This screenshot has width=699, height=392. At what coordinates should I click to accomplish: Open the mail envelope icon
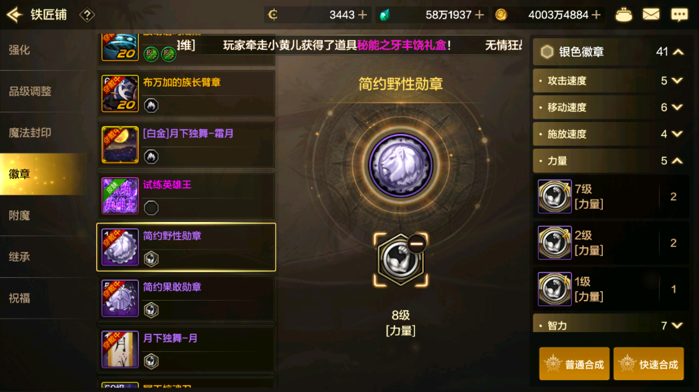(651, 15)
